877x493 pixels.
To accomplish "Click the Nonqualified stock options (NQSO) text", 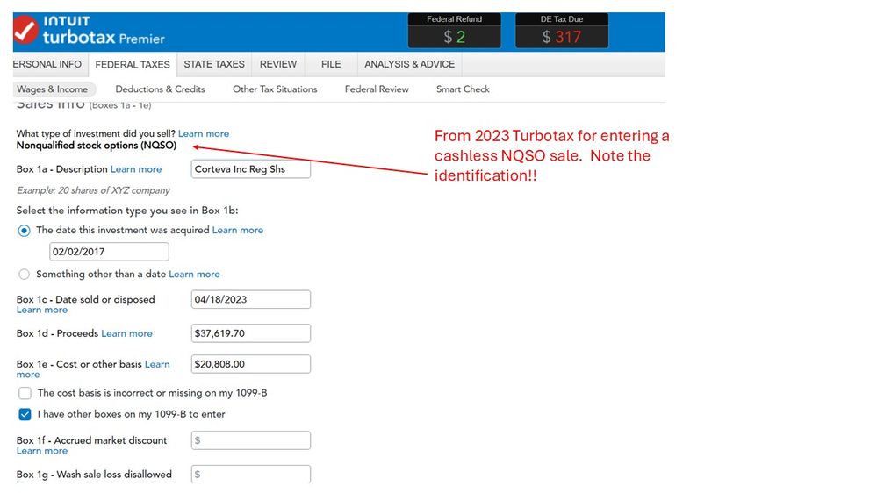I will pos(97,146).
